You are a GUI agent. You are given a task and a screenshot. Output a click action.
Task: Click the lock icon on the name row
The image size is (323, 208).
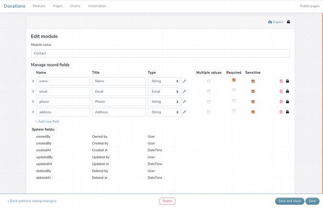(x=288, y=81)
